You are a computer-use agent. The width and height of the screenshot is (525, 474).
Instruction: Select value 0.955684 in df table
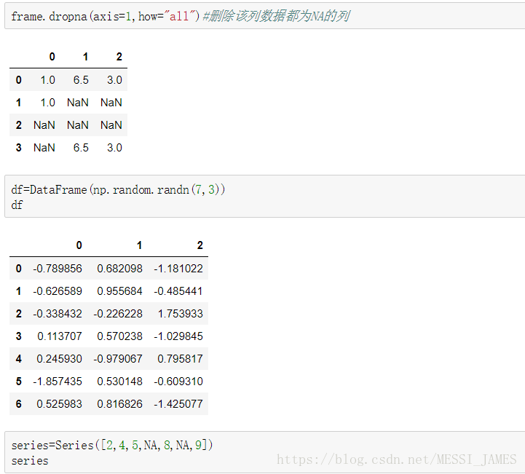click(119, 291)
